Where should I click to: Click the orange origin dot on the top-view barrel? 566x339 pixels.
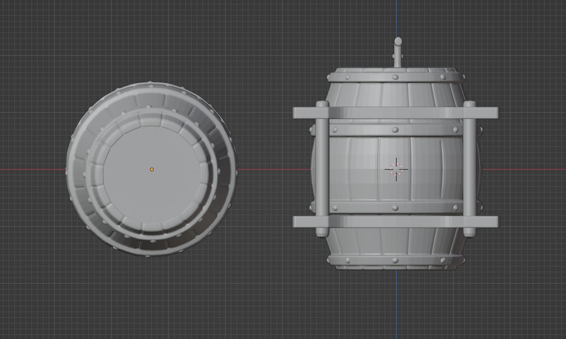[152, 169]
